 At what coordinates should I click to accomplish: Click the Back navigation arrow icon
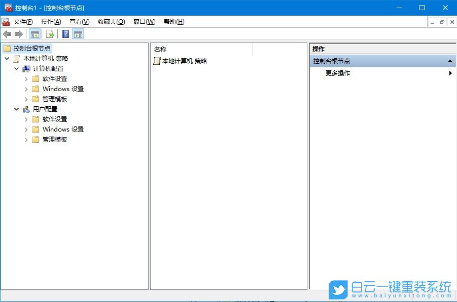tap(8, 34)
